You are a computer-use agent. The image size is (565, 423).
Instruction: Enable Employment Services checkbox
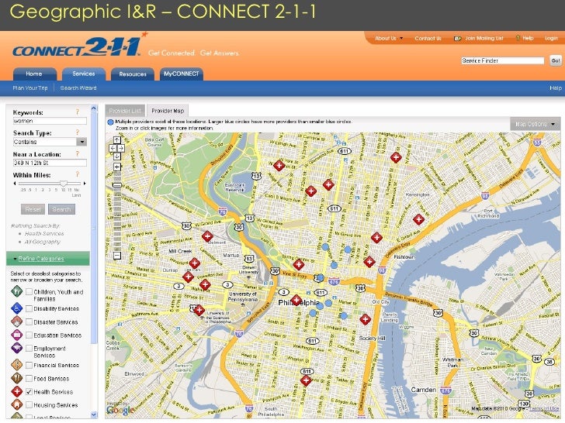point(29,348)
